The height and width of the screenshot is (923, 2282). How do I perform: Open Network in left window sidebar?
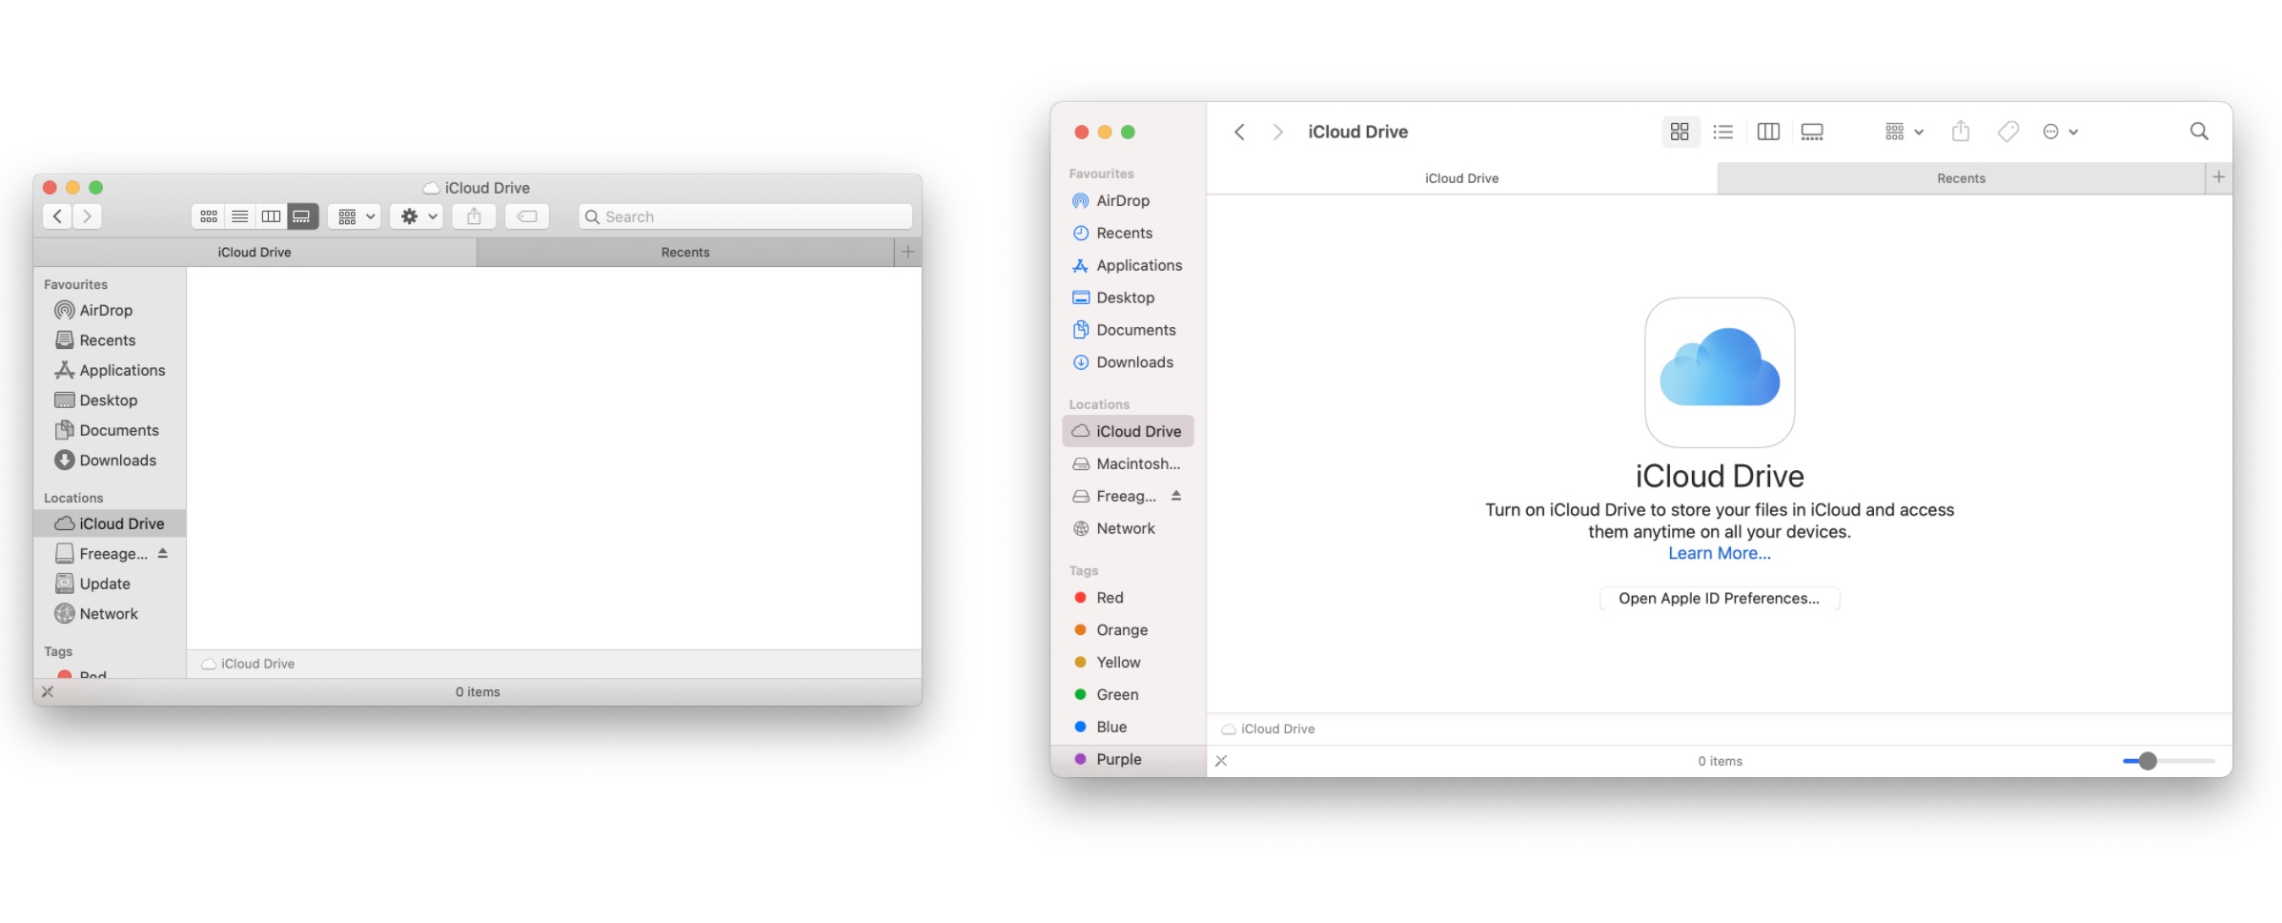coord(109,614)
